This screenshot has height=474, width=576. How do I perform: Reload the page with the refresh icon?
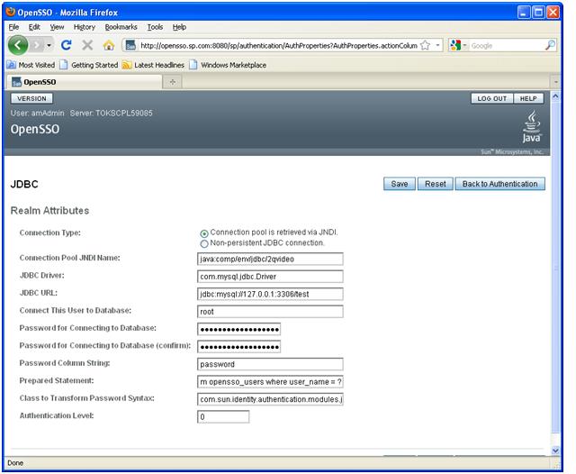pyautogui.click(x=66, y=45)
